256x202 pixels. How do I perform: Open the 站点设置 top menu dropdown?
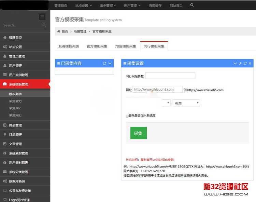tap(83, 5)
